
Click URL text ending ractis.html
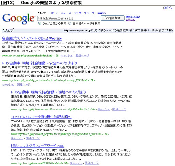coord(50,109)
